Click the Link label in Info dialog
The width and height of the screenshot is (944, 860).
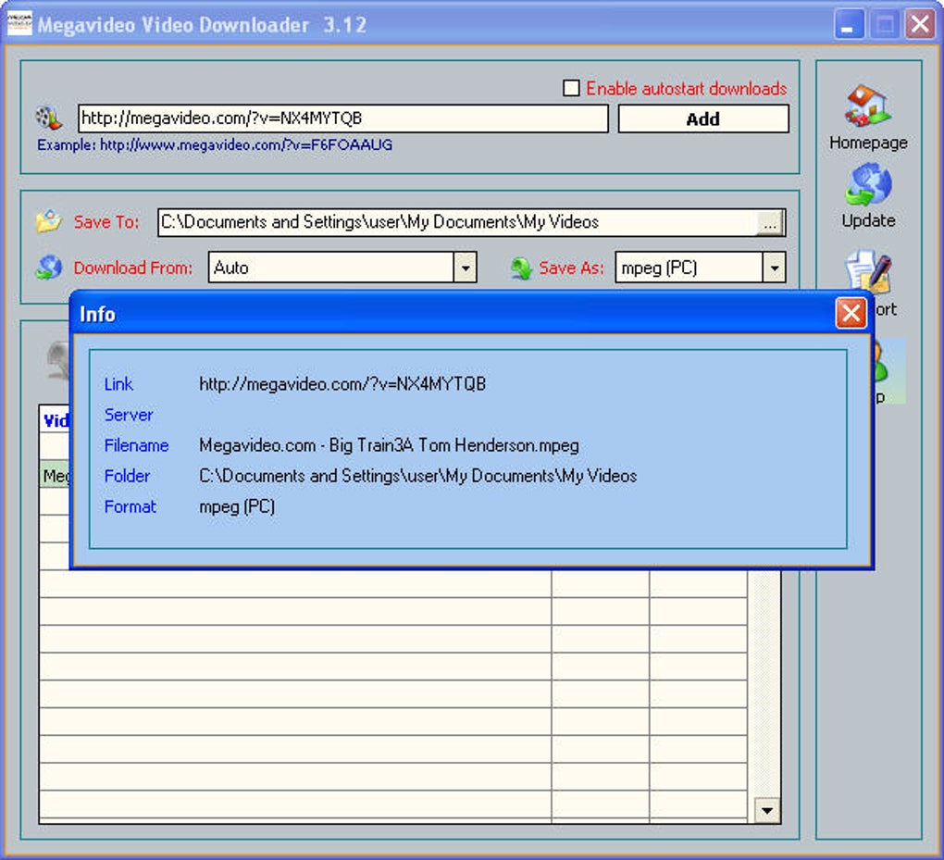(x=118, y=383)
